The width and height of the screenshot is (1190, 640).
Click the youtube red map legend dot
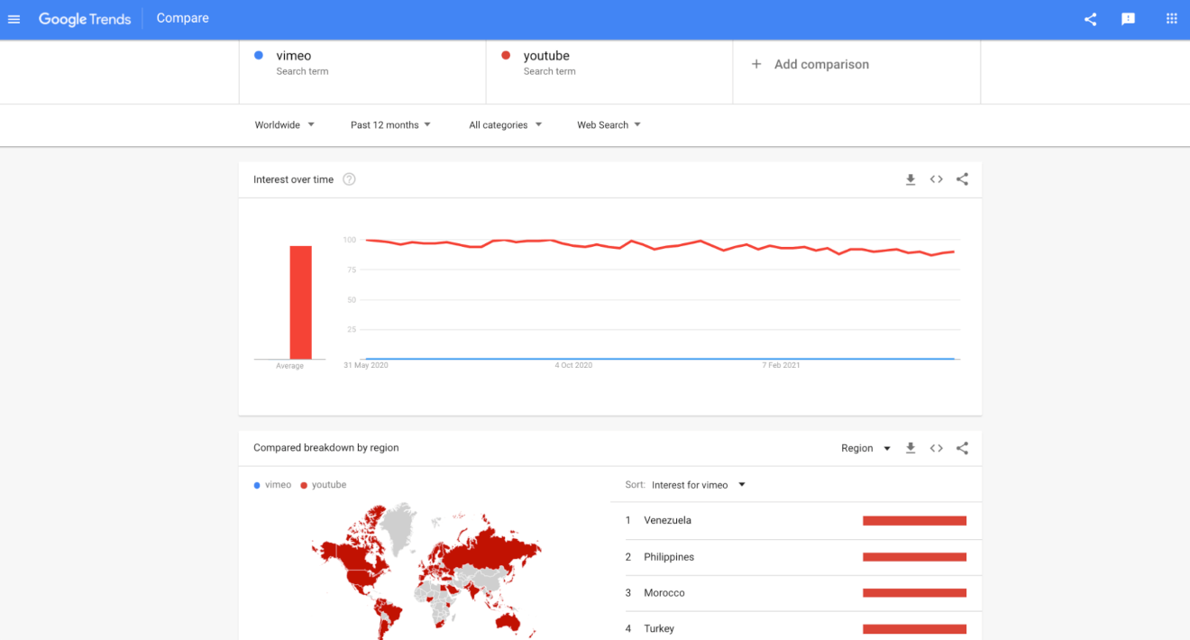(x=304, y=485)
